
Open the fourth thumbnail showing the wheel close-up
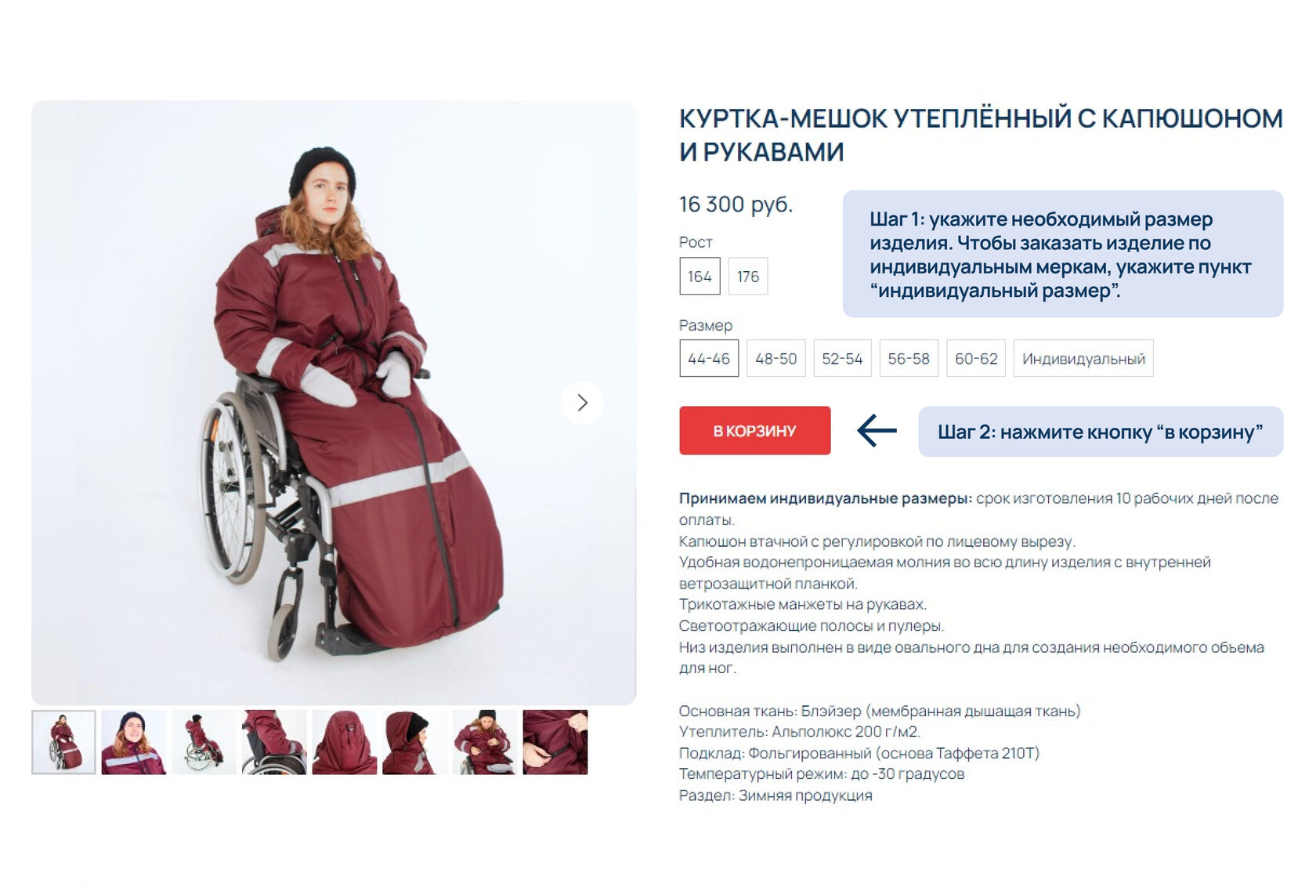[274, 742]
